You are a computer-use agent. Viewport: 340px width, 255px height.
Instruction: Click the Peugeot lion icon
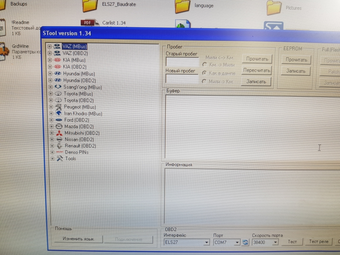click(x=59, y=107)
